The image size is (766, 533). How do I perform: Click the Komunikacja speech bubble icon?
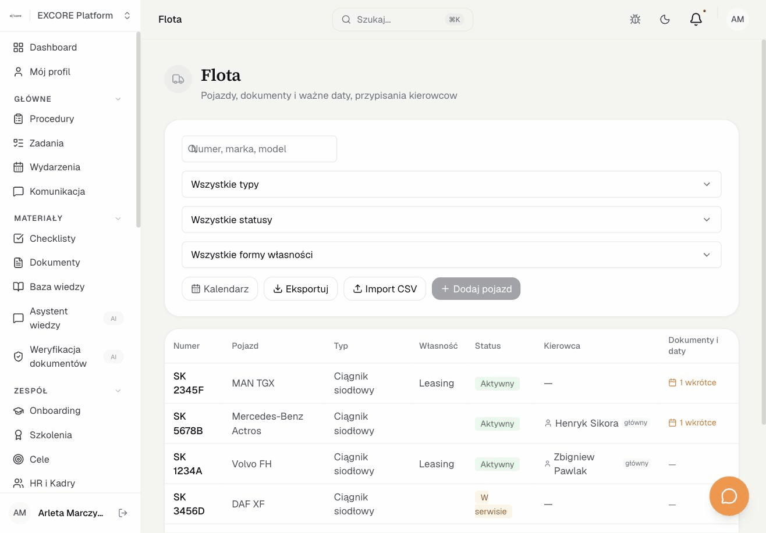(x=19, y=191)
